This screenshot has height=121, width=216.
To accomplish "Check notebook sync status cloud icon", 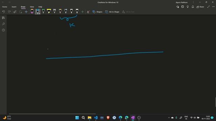I will pyautogui.click(x=178, y=7).
